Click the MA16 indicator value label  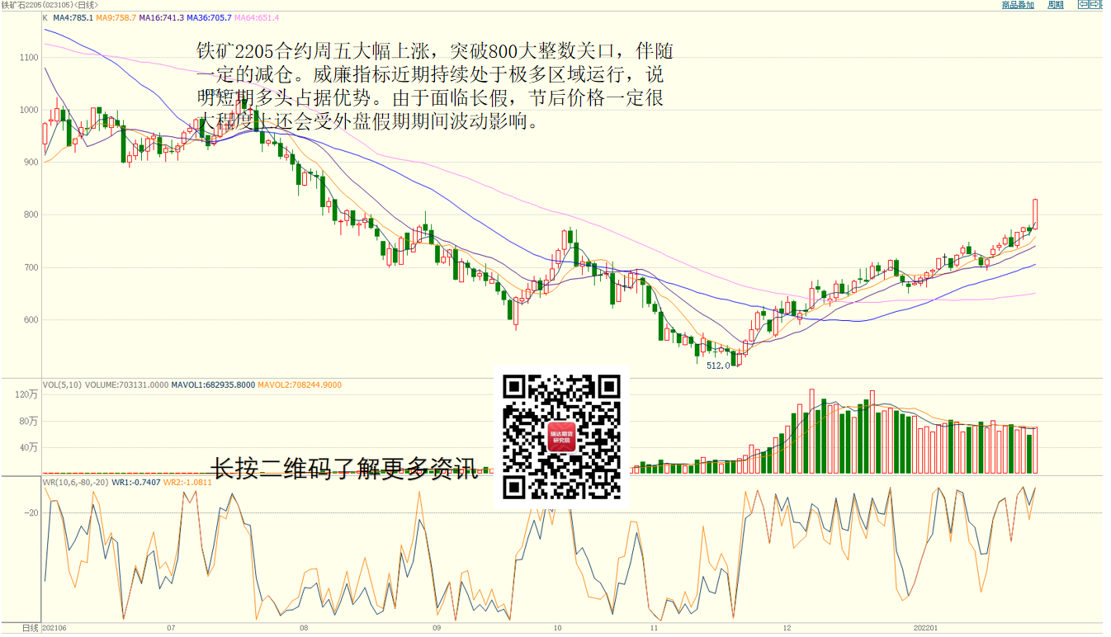[161, 17]
